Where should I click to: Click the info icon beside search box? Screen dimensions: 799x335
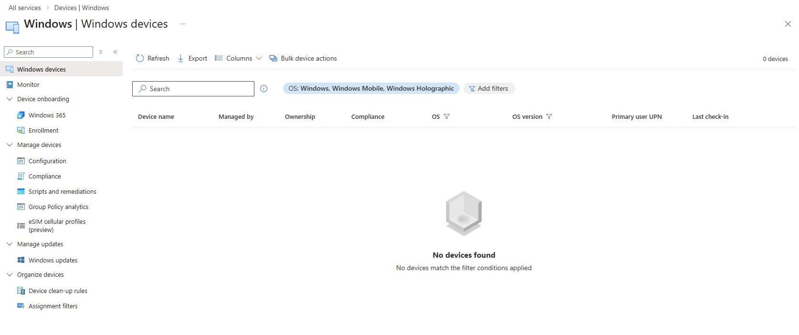[264, 89]
